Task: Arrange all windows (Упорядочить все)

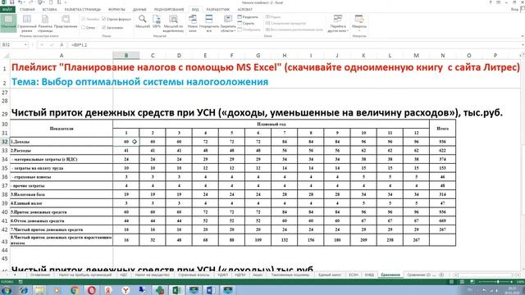Action: click(209, 23)
